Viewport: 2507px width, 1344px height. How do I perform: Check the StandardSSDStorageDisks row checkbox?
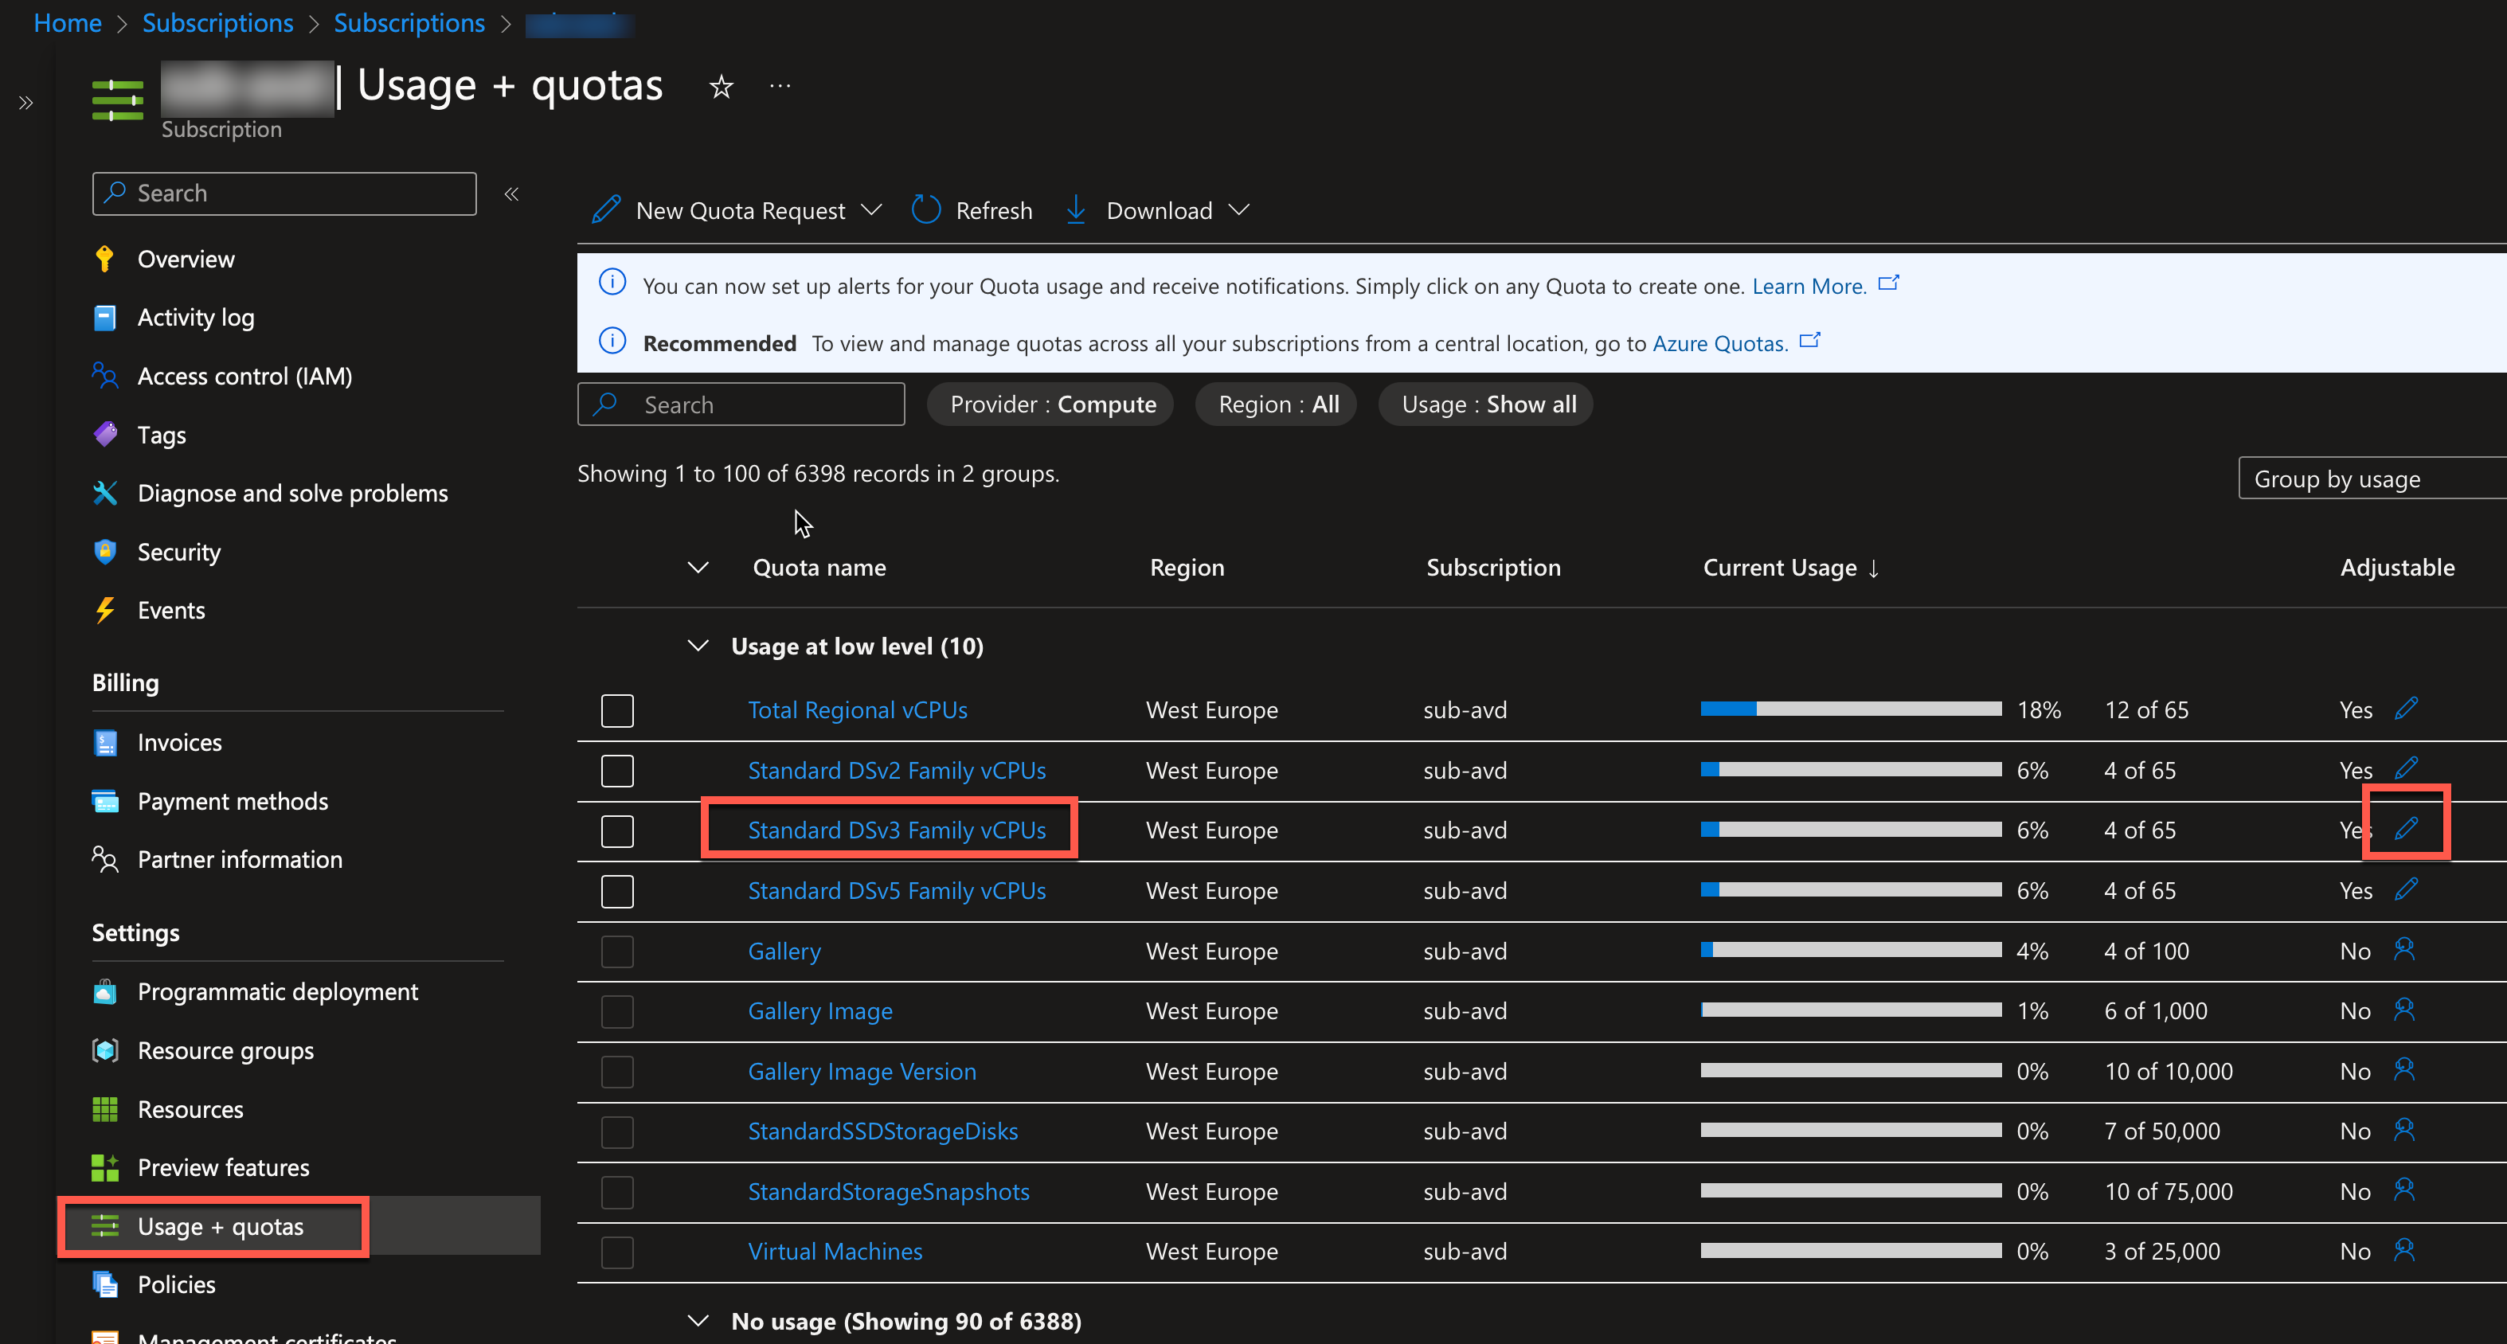617,1132
